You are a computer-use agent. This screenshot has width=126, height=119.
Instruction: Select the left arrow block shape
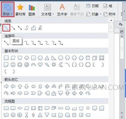(13, 86)
